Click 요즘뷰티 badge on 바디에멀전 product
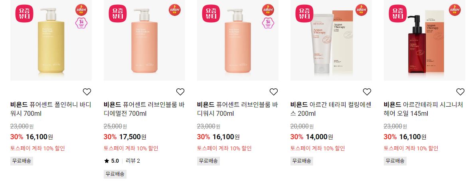Screen dimensions: 468x183 118,14
